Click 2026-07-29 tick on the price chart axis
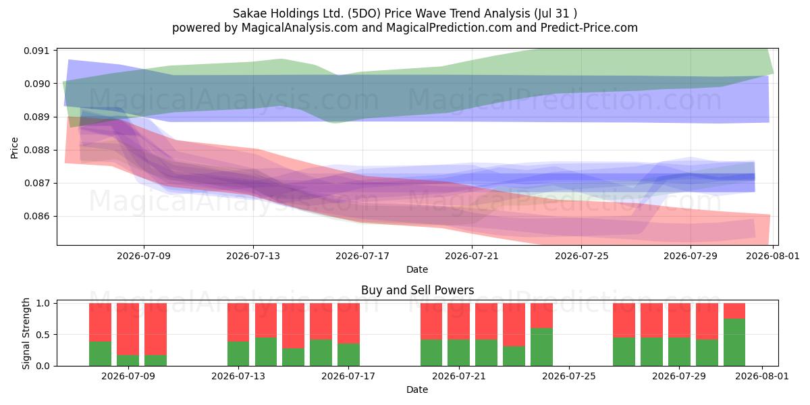 pyautogui.click(x=691, y=256)
